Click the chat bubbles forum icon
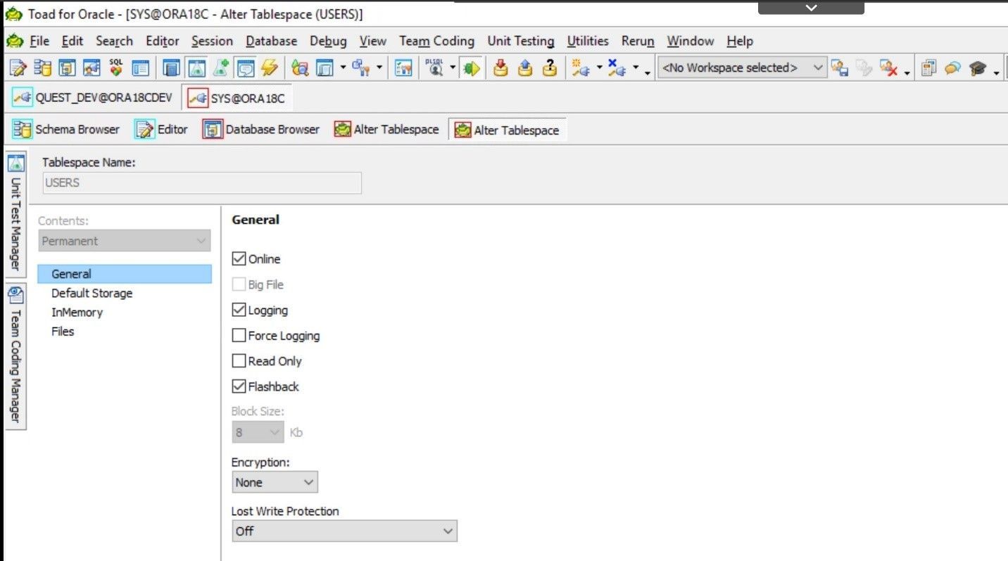1008x561 pixels. click(x=952, y=68)
